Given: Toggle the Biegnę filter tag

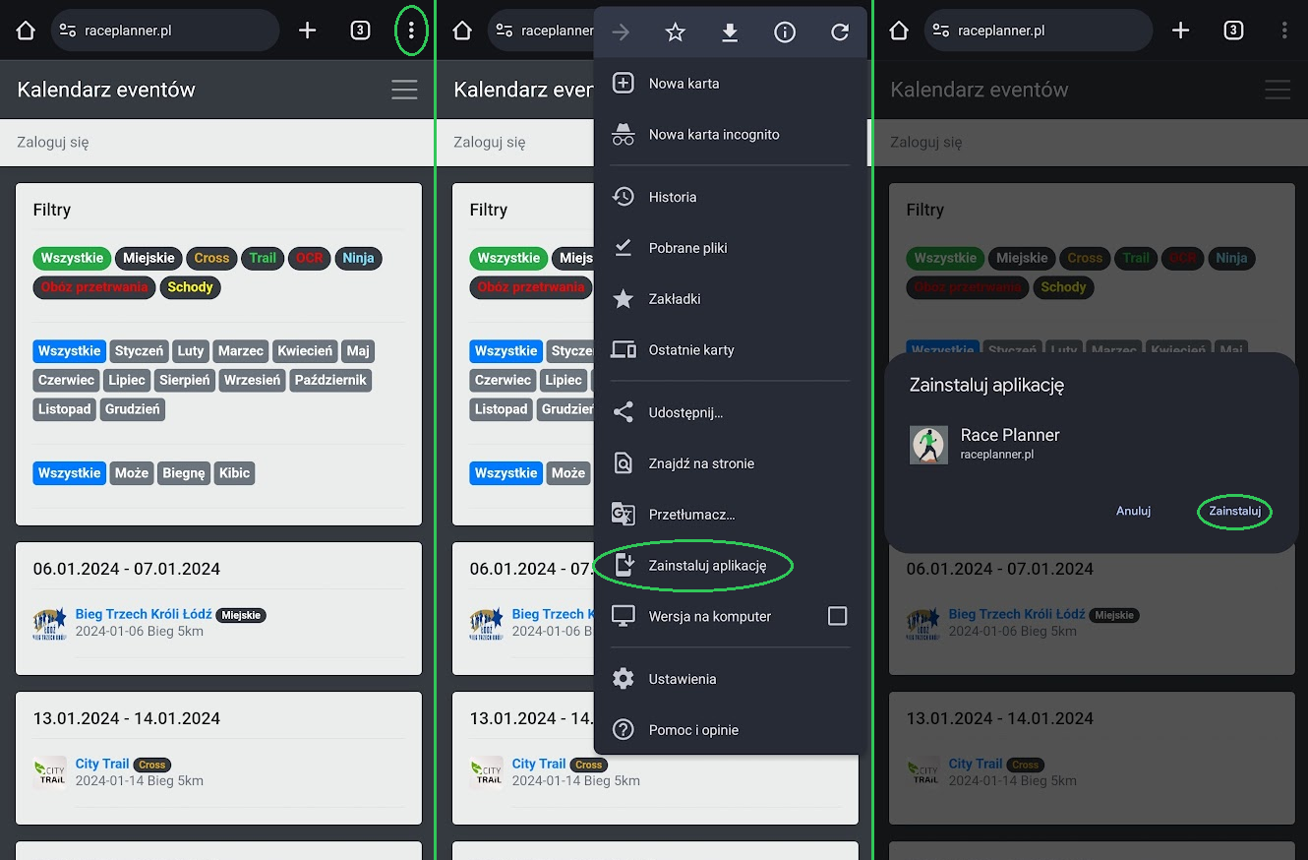Looking at the screenshot, I should 184,473.
